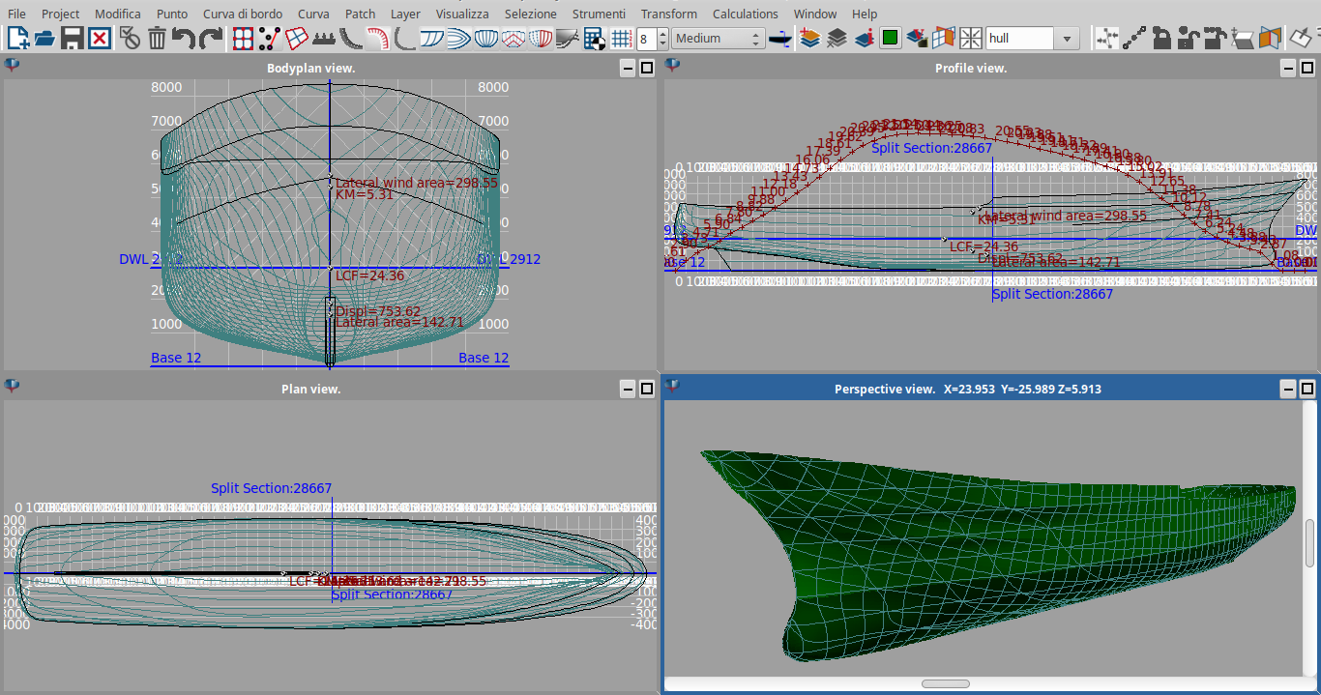The width and height of the screenshot is (1321, 695).
Task: Add a new layer with stacked layers plus icon
Action: (x=810, y=39)
